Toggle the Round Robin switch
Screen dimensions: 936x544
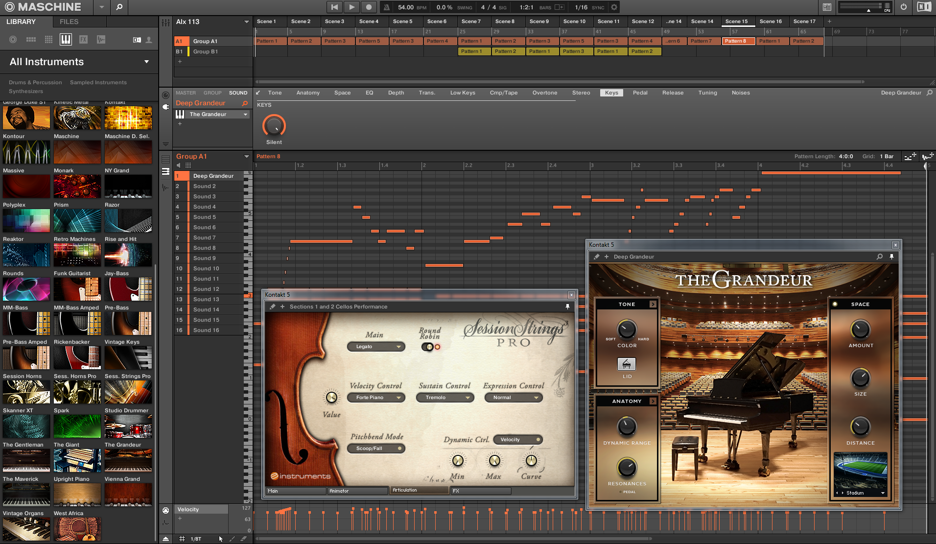428,347
